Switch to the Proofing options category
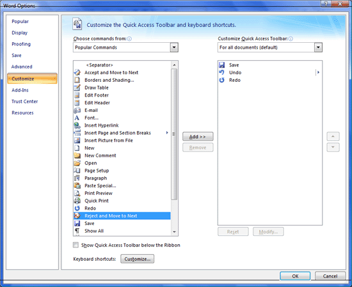352x287 pixels. [x=21, y=44]
